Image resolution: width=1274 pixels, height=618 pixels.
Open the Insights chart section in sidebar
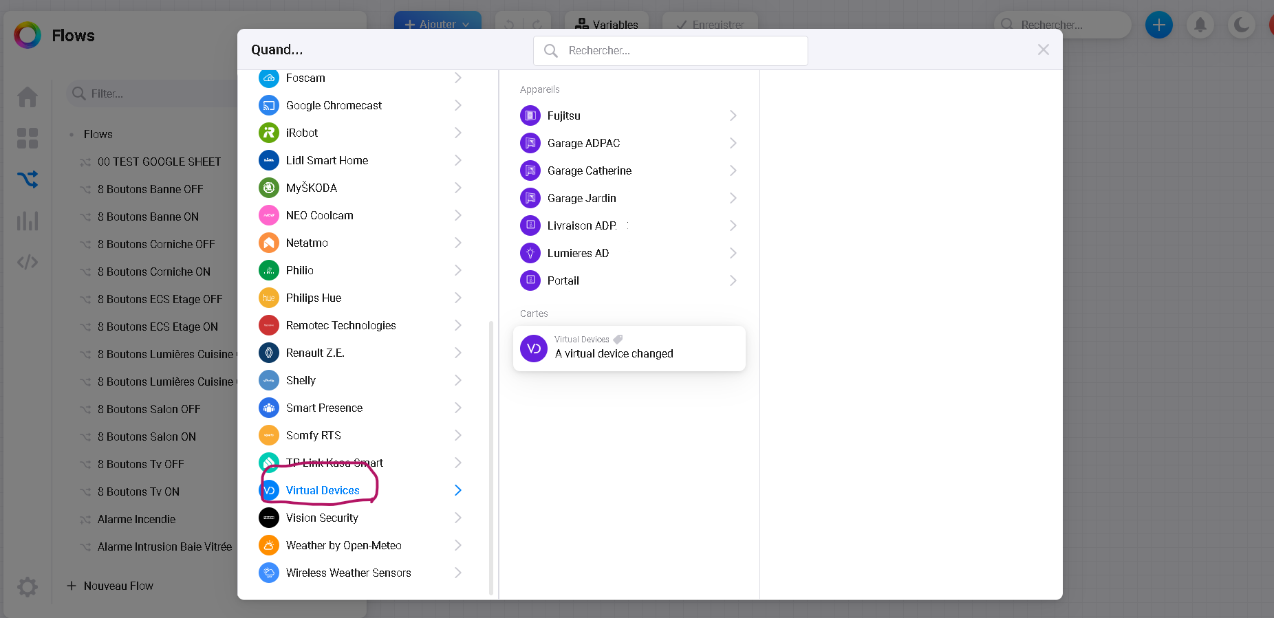tap(28, 221)
